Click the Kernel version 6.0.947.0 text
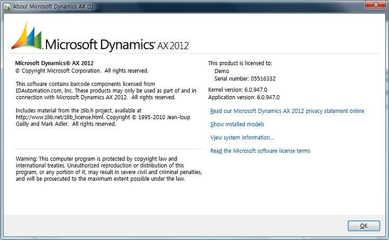 pyautogui.click(x=237, y=90)
